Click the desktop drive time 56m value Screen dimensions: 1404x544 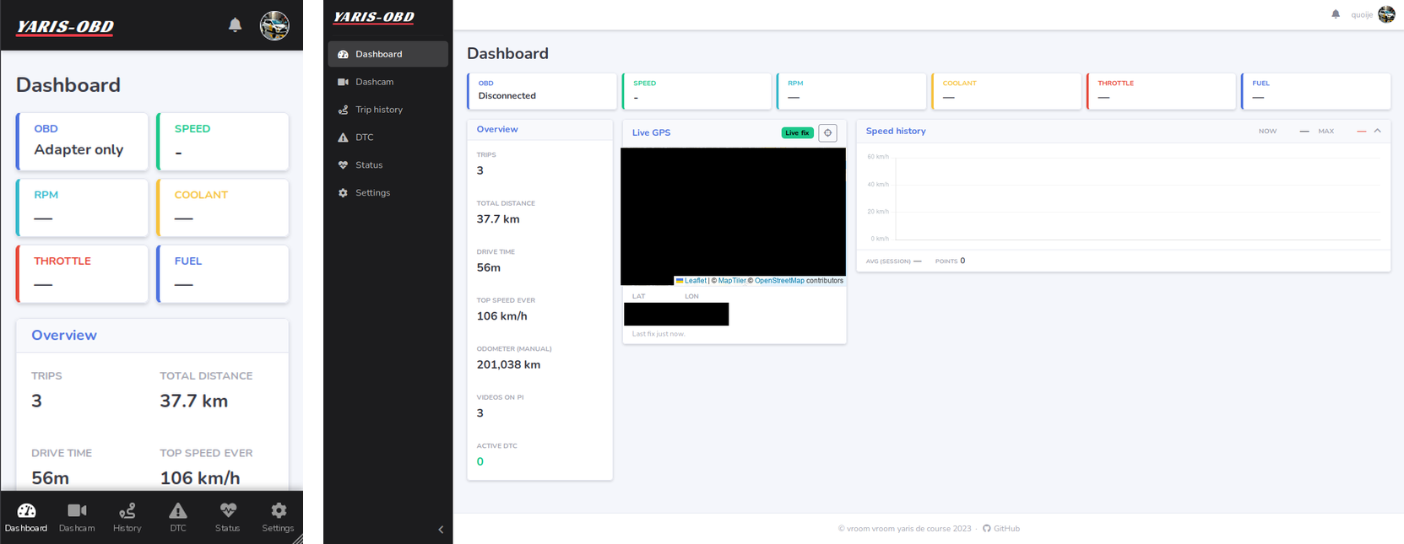tap(488, 267)
